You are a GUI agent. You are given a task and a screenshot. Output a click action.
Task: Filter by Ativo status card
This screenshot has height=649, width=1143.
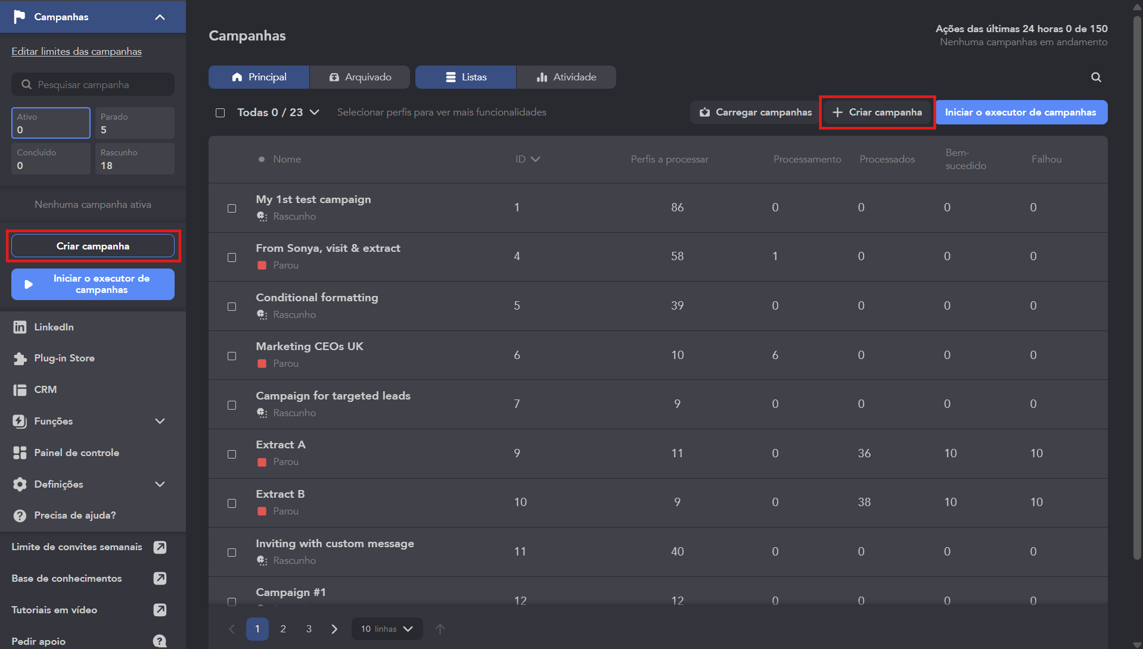click(51, 123)
